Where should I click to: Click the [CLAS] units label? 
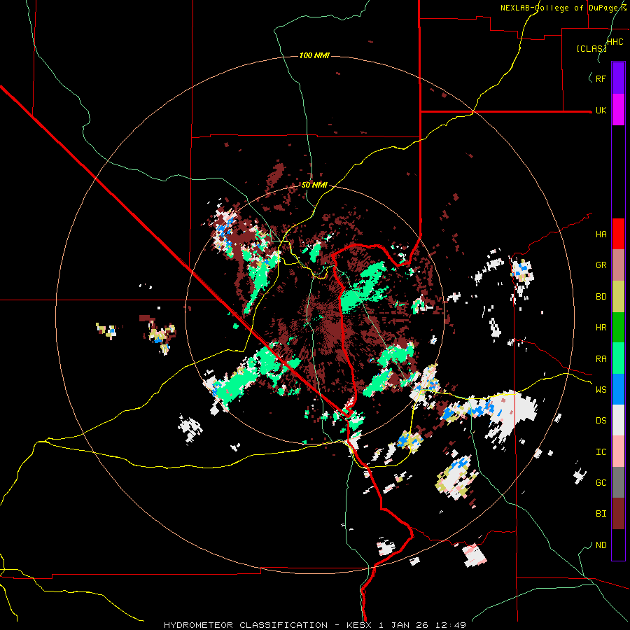pos(591,48)
